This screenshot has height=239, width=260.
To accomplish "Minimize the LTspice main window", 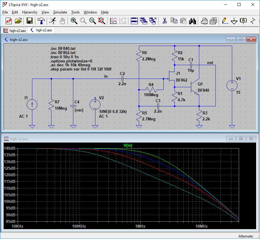I will pyautogui.click(x=226, y=5).
